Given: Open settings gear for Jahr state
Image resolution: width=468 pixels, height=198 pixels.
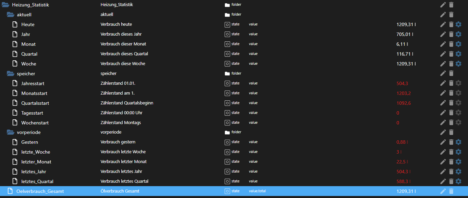Looking at the screenshot, I should tap(458, 34).
